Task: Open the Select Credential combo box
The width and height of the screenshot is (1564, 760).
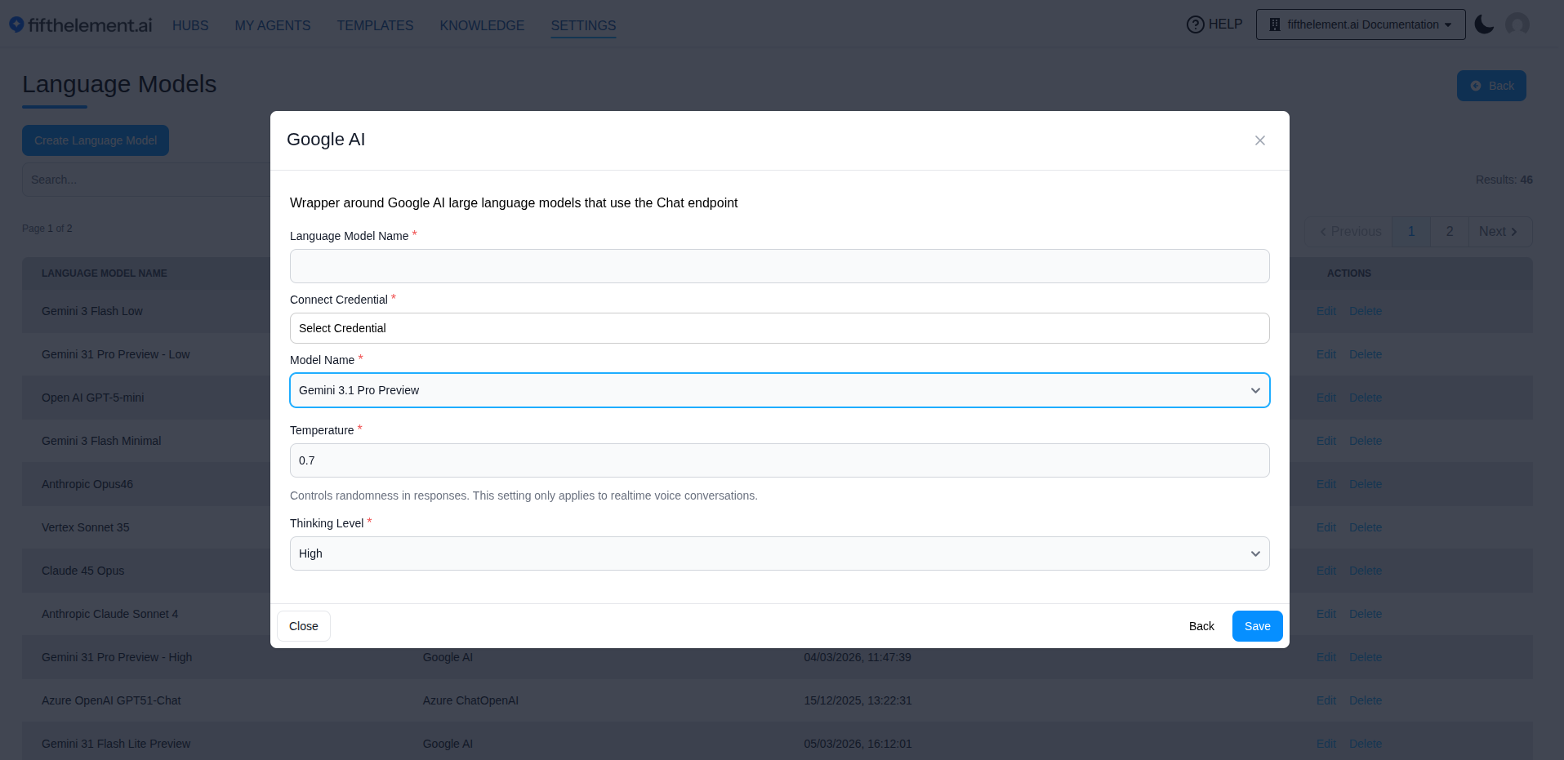Action: point(779,328)
